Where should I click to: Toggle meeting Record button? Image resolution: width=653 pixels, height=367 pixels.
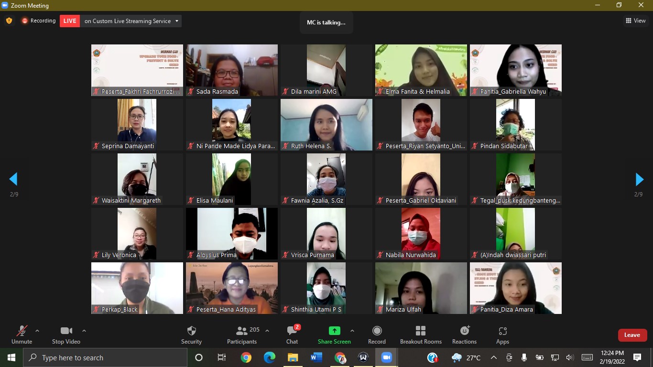[x=377, y=335]
